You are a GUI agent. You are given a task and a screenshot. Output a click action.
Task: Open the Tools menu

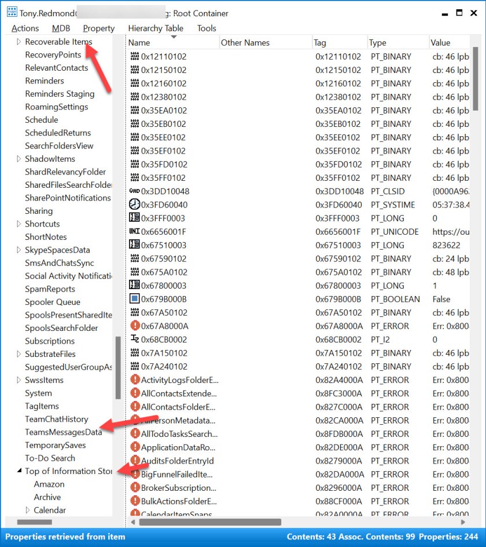(207, 28)
